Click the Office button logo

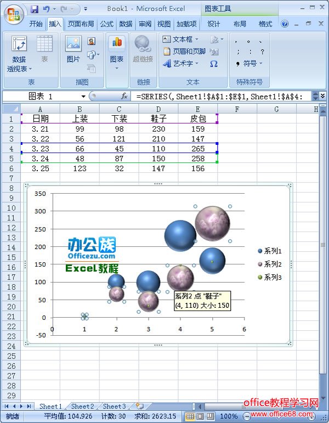[14, 14]
